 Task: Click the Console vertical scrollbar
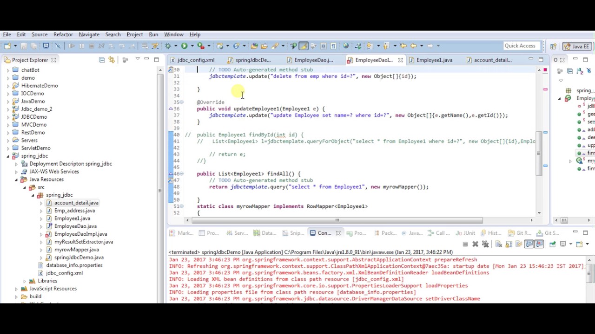pyautogui.click(x=589, y=273)
